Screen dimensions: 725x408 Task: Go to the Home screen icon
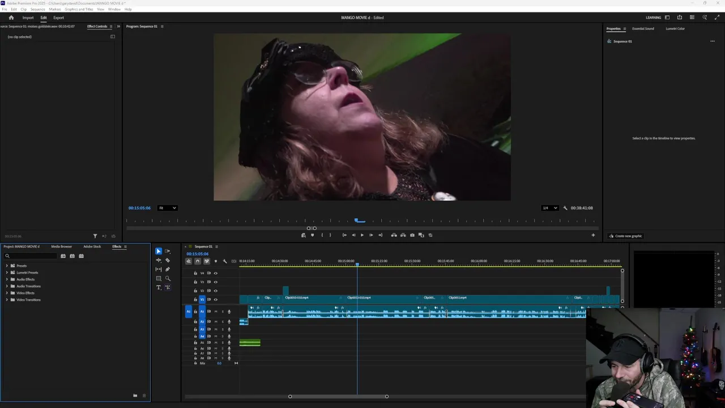11,18
